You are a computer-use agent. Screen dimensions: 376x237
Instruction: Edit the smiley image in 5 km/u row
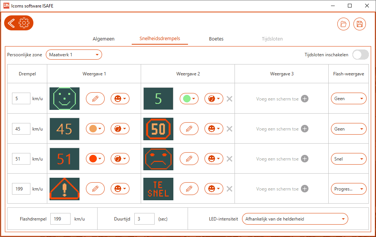click(x=95, y=99)
